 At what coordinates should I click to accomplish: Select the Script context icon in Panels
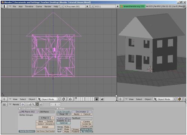(x=26, y=104)
